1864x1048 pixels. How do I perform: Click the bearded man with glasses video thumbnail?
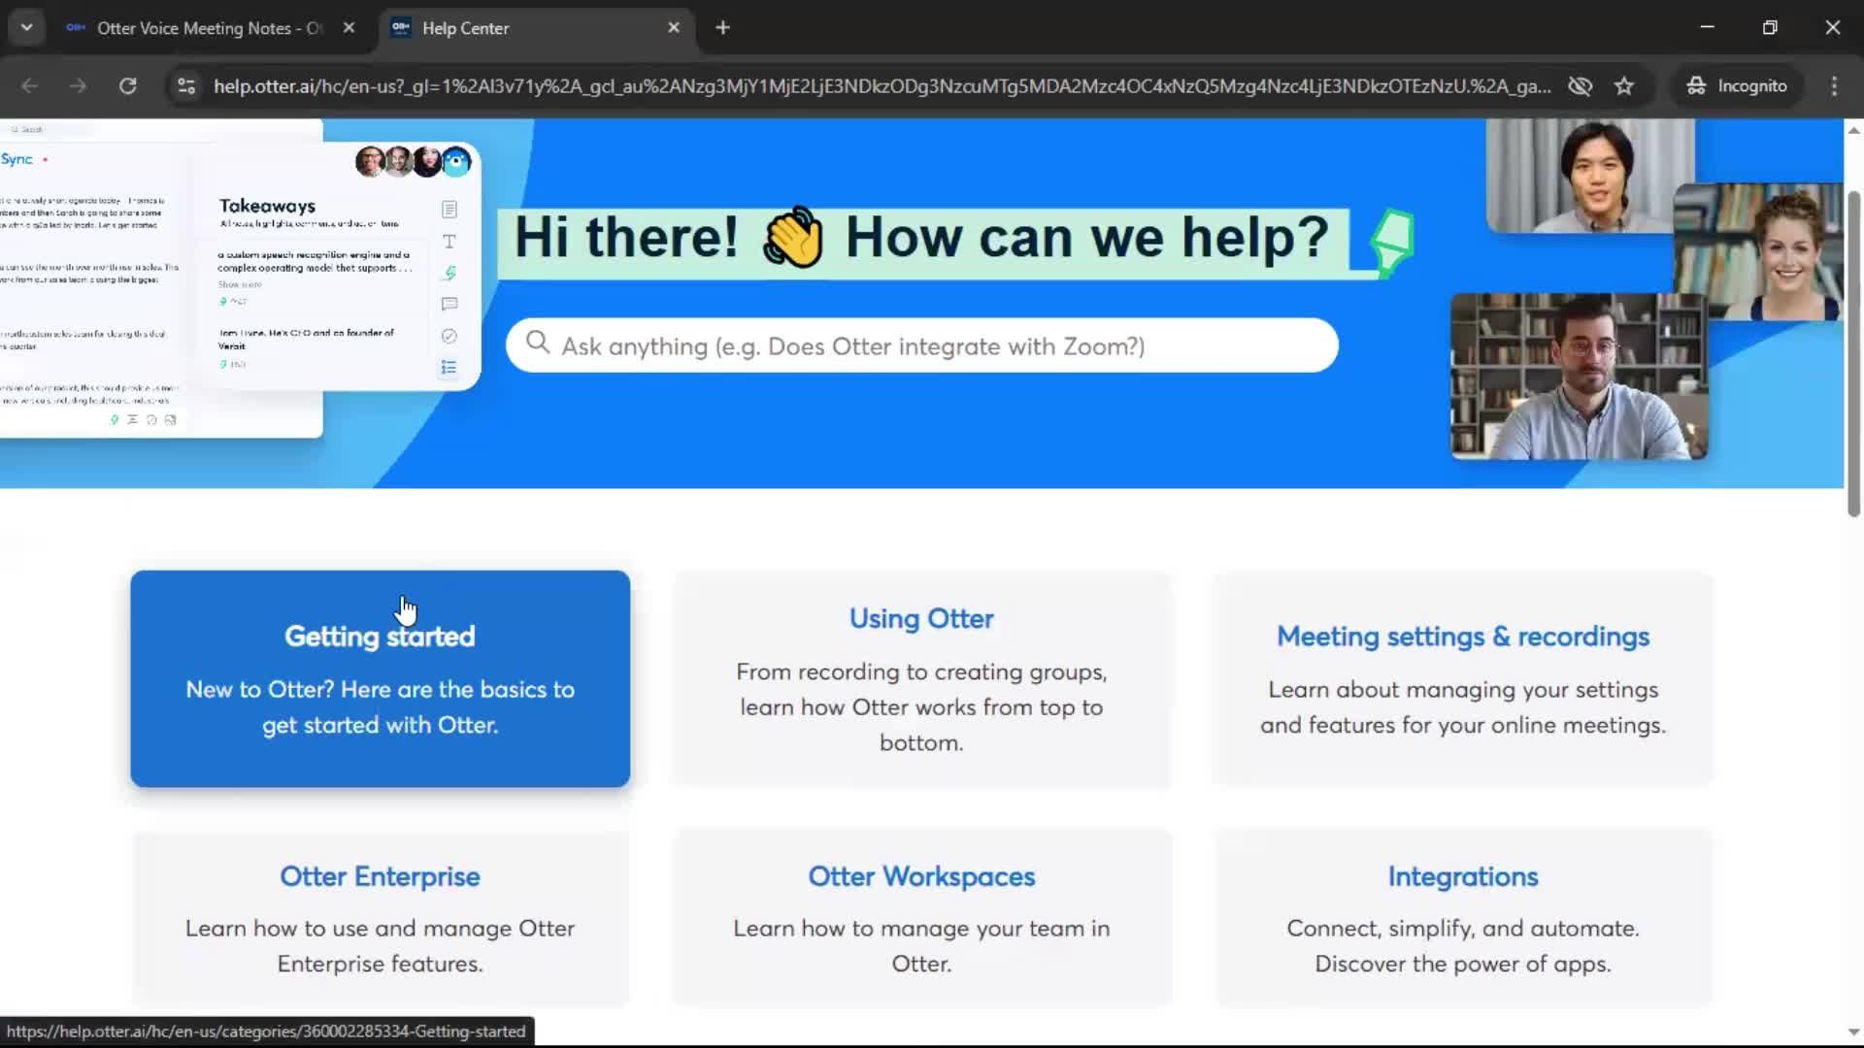point(1579,377)
